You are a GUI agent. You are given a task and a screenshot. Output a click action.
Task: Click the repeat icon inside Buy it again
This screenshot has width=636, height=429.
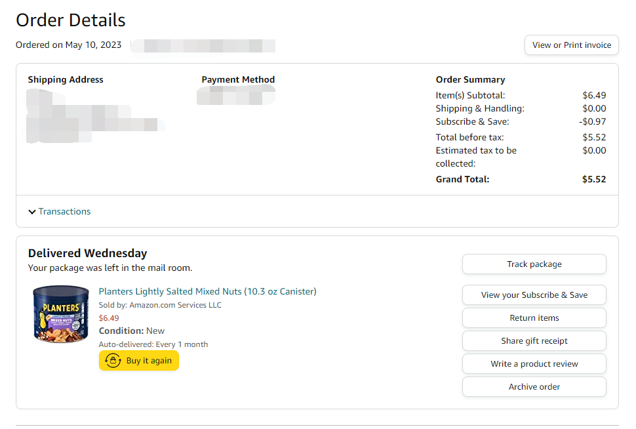click(x=111, y=361)
